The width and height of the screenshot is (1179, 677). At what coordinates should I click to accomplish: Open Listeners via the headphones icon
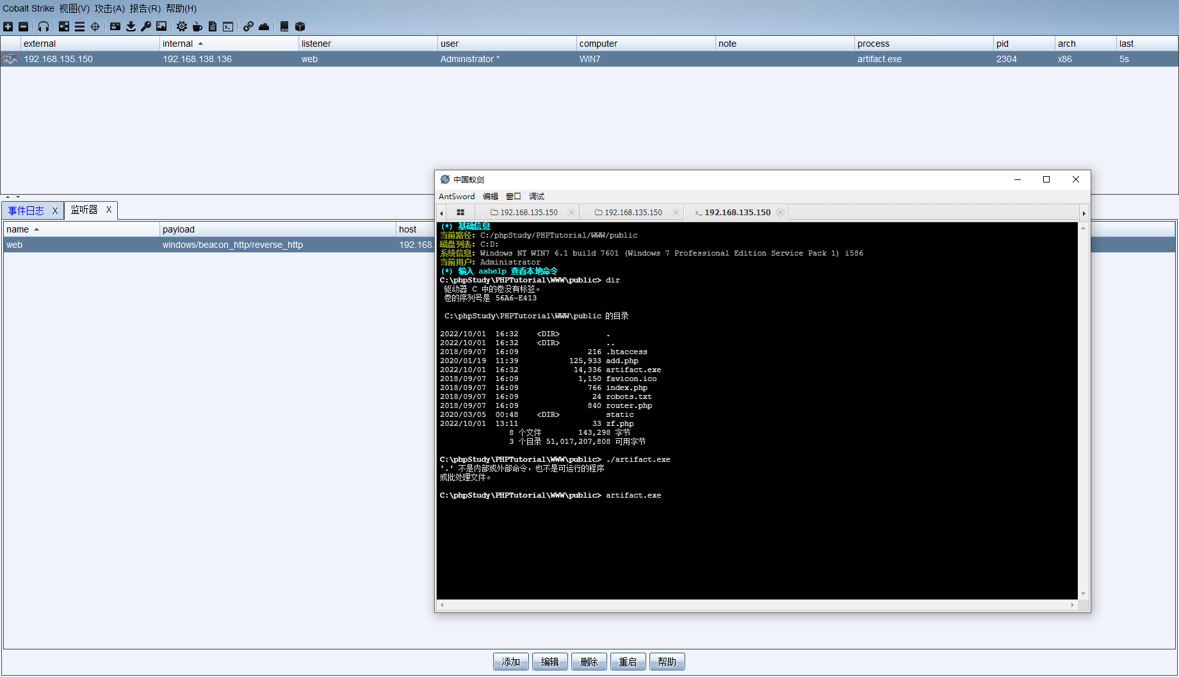pyautogui.click(x=44, y=26)
